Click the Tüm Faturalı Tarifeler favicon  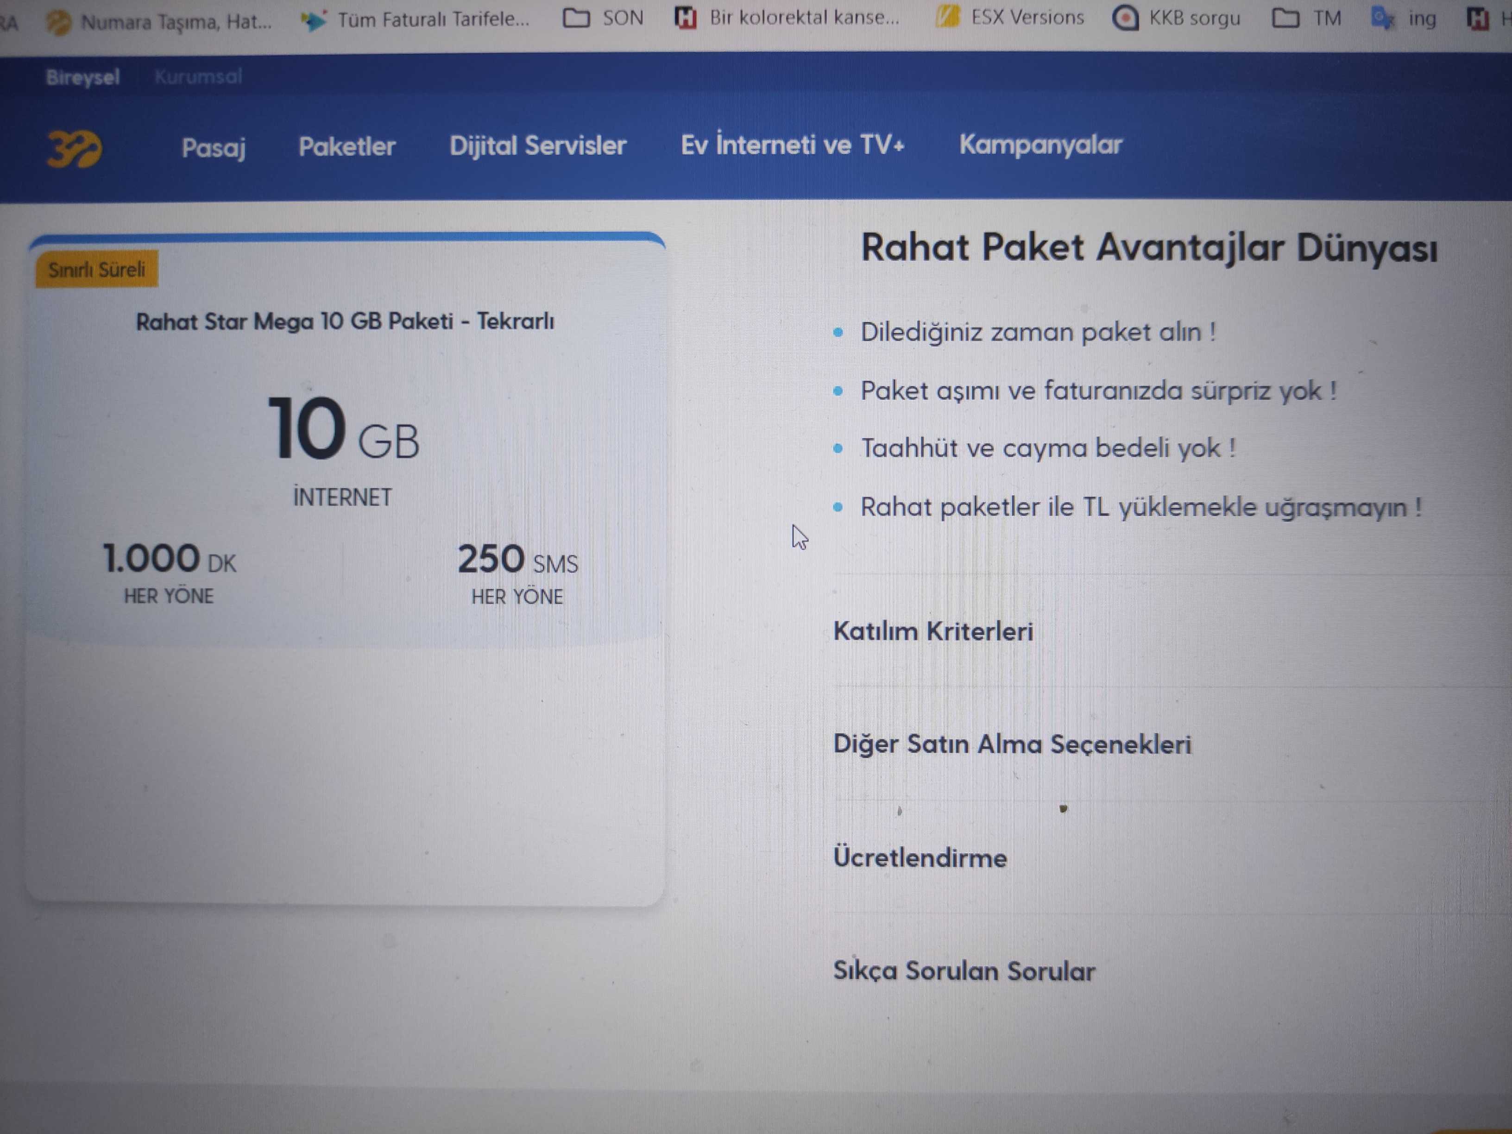(315, 20)
